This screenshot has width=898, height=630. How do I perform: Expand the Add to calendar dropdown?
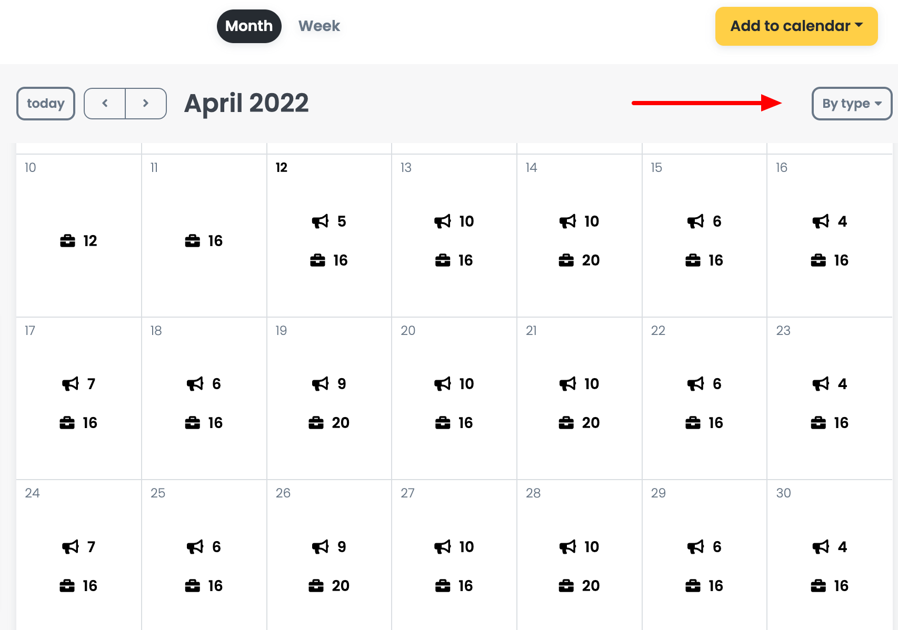(x=796, y=26)
